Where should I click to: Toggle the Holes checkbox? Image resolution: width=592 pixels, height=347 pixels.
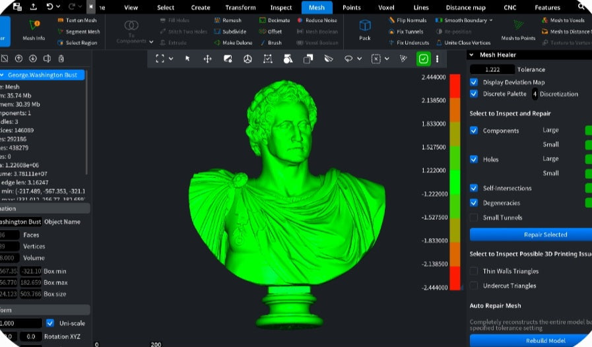[x=474, y=159]
